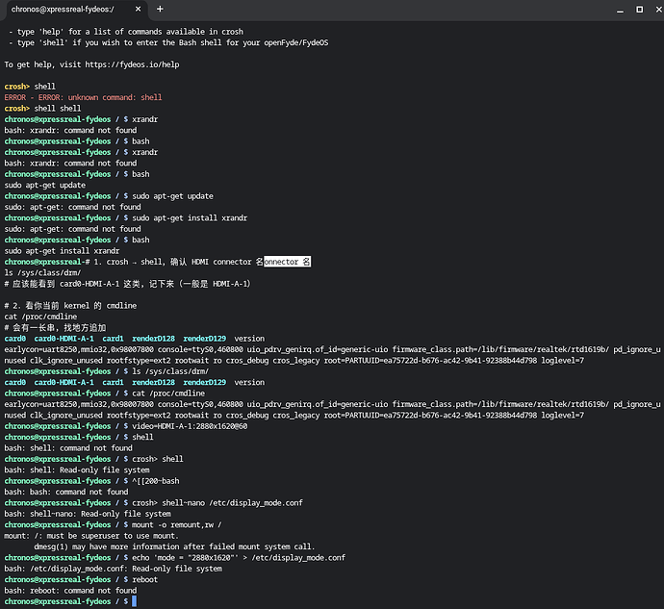
Task: Click 'bash: /etc/display_mode.conf: Read-only file system' line
Action: coord(113,569)
